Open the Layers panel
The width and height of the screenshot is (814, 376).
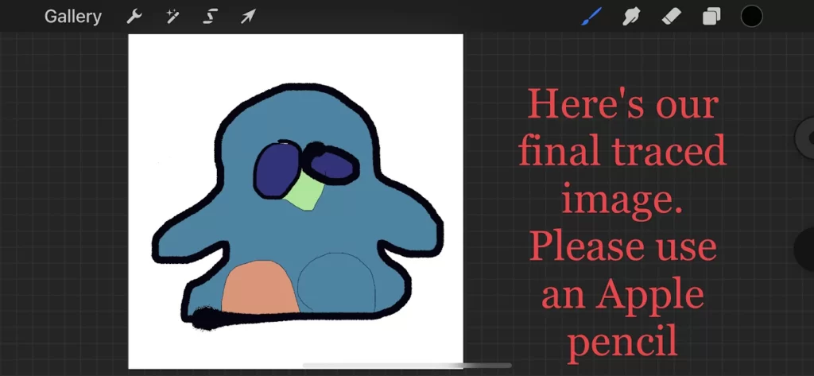coord(711,17)
